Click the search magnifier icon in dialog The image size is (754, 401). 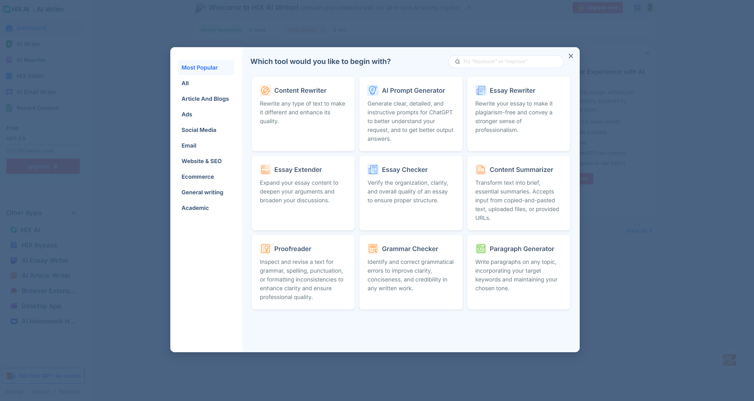[x=457, y=62]
